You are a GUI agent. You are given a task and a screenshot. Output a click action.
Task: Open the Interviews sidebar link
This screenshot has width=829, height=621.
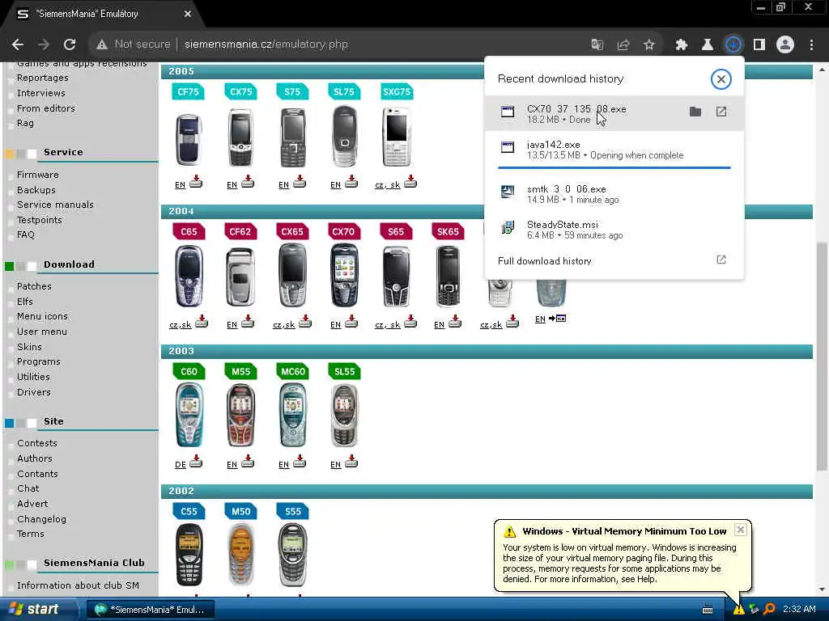(x=41, y=93)
